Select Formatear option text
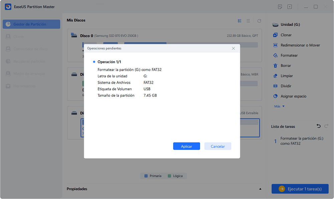This screenshot has width=334, height=199. 289,55
